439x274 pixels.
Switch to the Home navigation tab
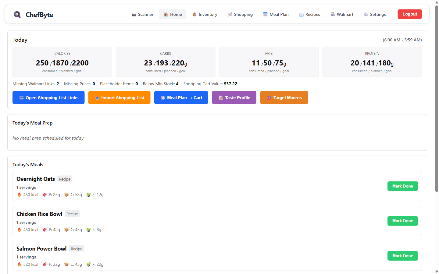coord(172,14)
